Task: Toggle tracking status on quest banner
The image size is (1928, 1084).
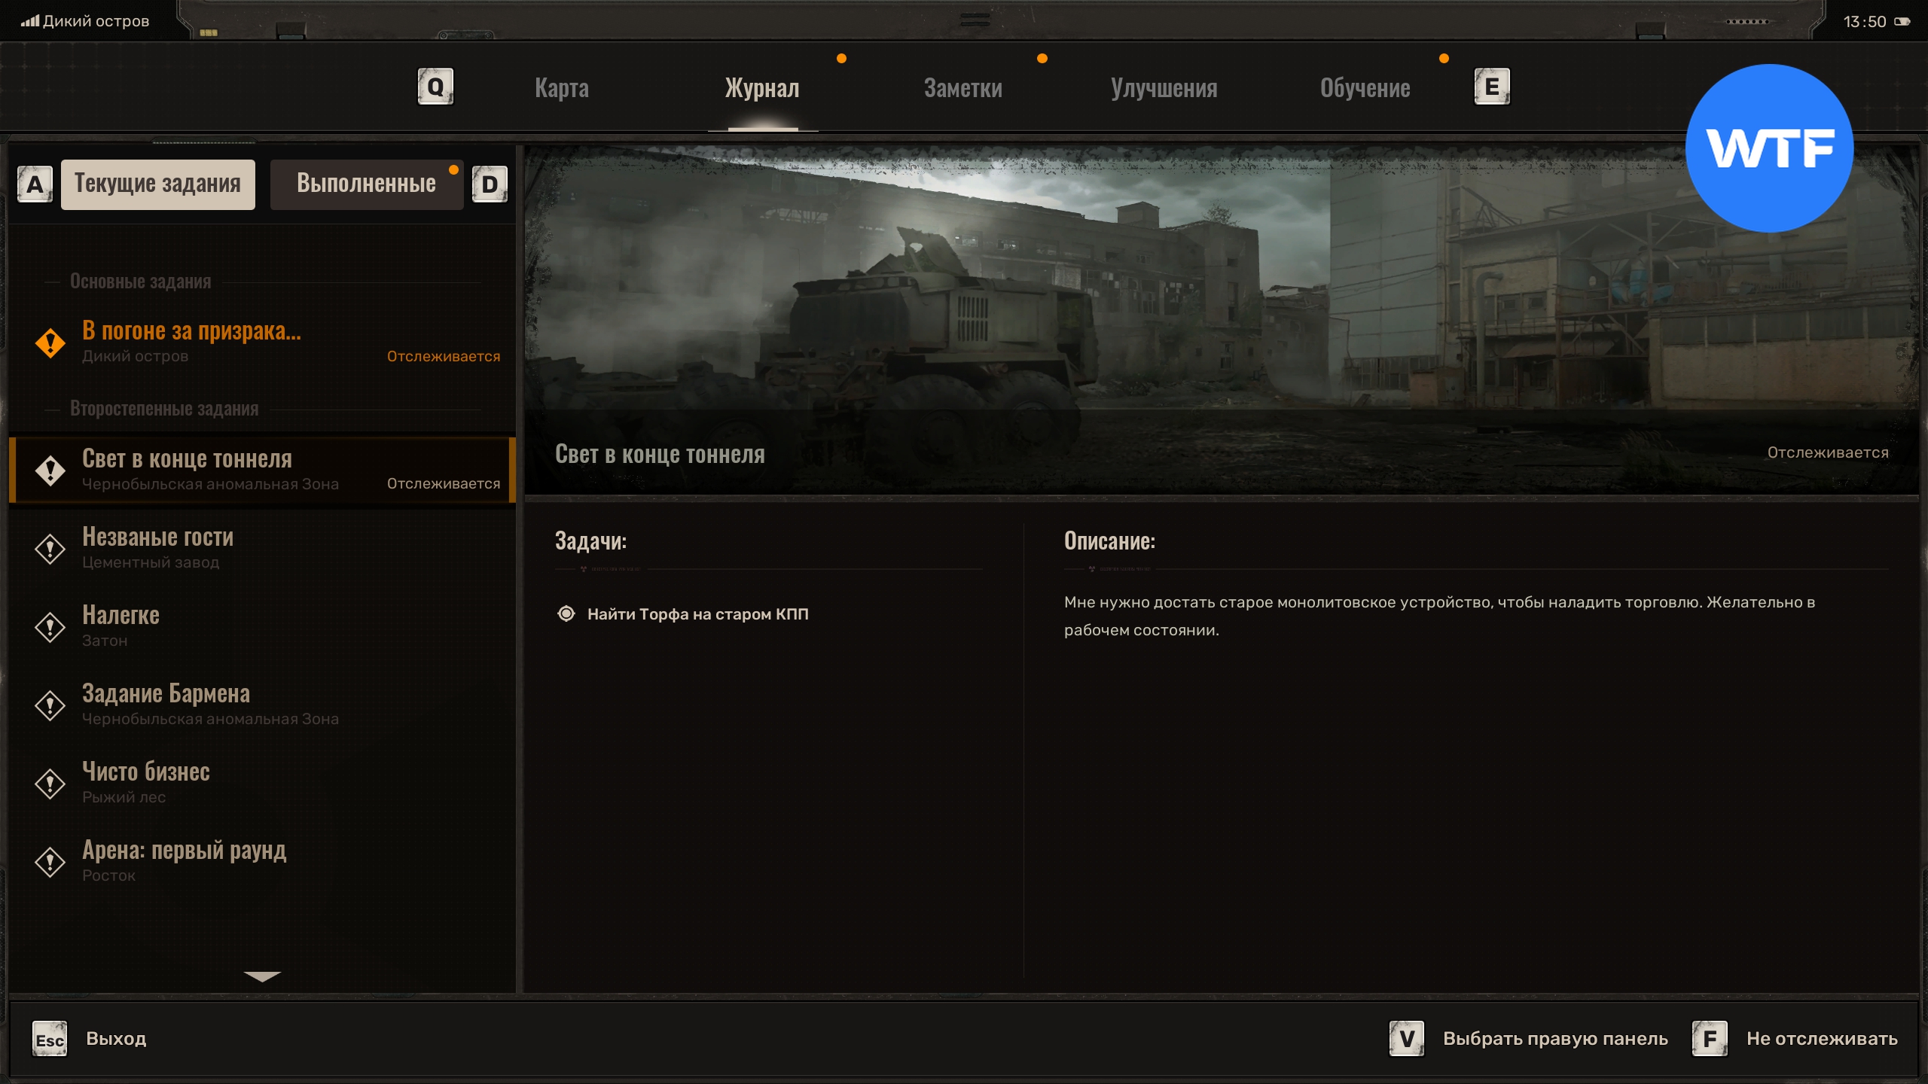Action: (1827, 452)
